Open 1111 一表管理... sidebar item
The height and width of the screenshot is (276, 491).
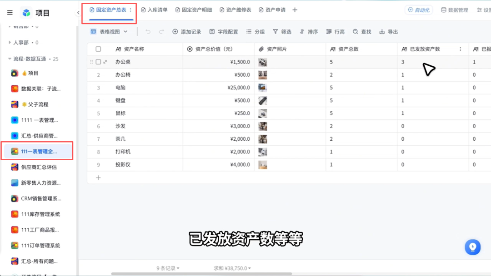click(x=37, y=120)
